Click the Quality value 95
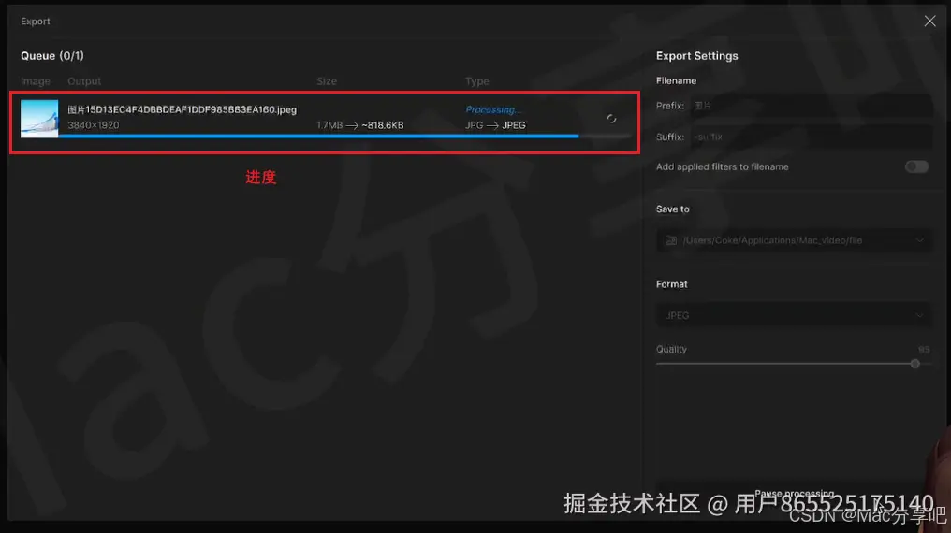Viewport: 951px width, 533px height. pyautogui.click(x=924, y=350)
